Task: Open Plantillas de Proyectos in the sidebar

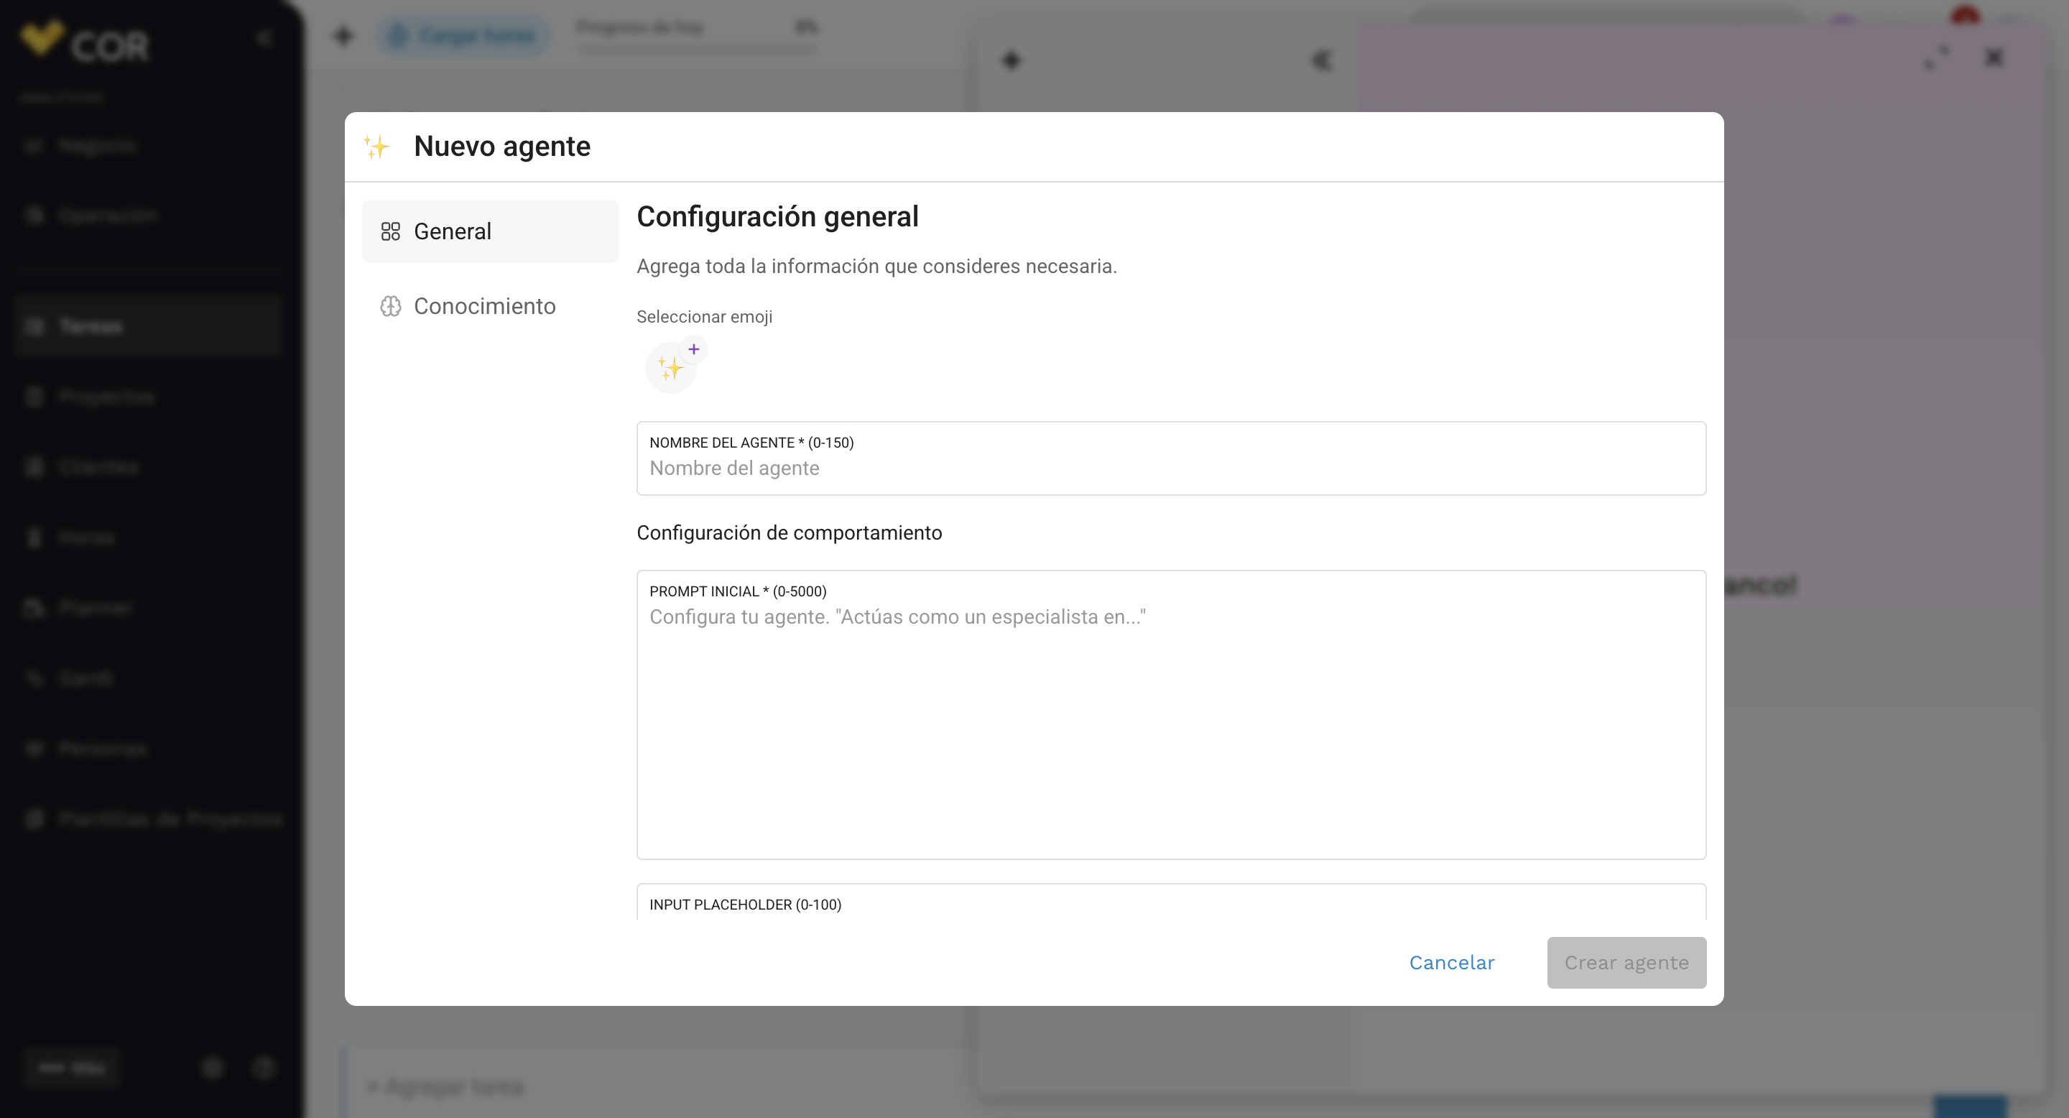Action: [149, 819]
